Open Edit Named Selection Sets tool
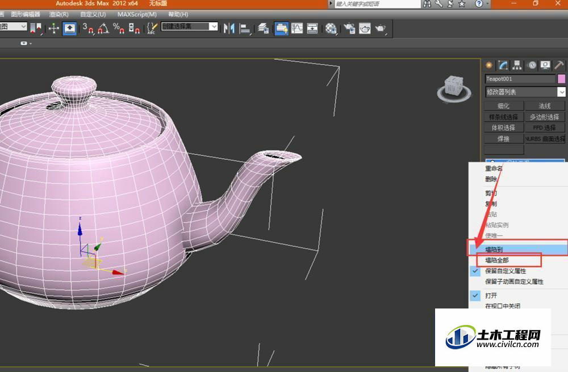 (152, 28)
